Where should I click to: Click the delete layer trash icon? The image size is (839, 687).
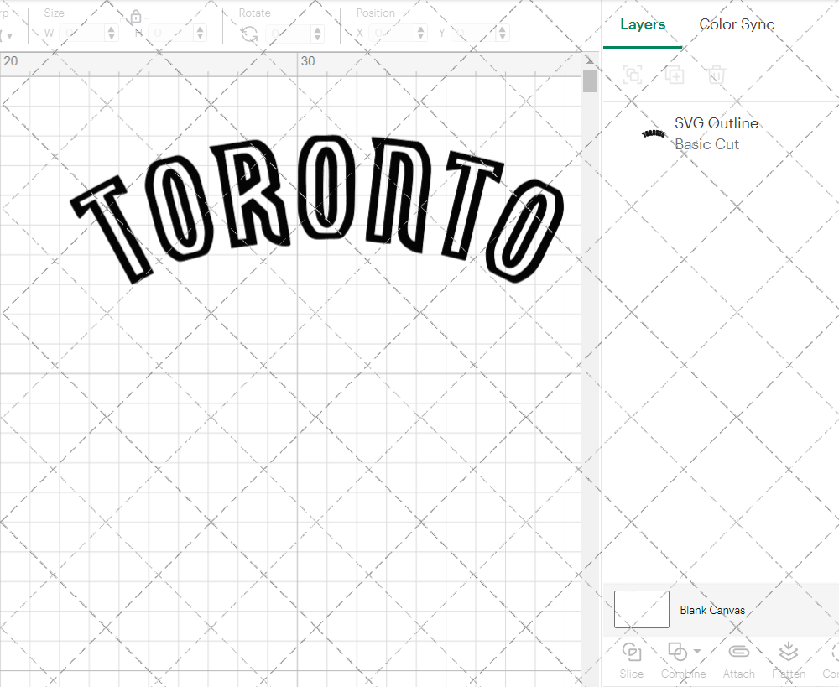pyautogui.click(x=716, y=75)
